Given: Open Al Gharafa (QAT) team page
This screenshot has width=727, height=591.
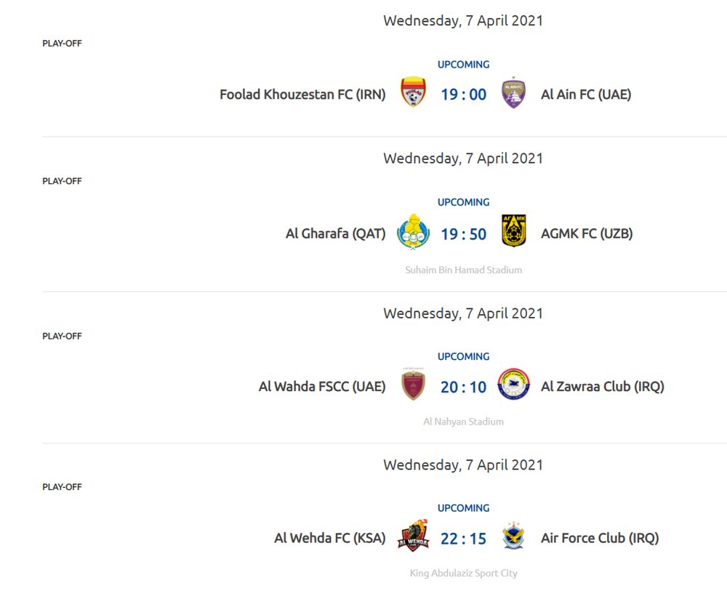Looking at the screenshot, I should pos(335,233).
